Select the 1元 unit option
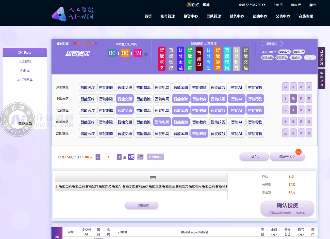The width and height of the screenshot is (330, 239). click(131, 157)
